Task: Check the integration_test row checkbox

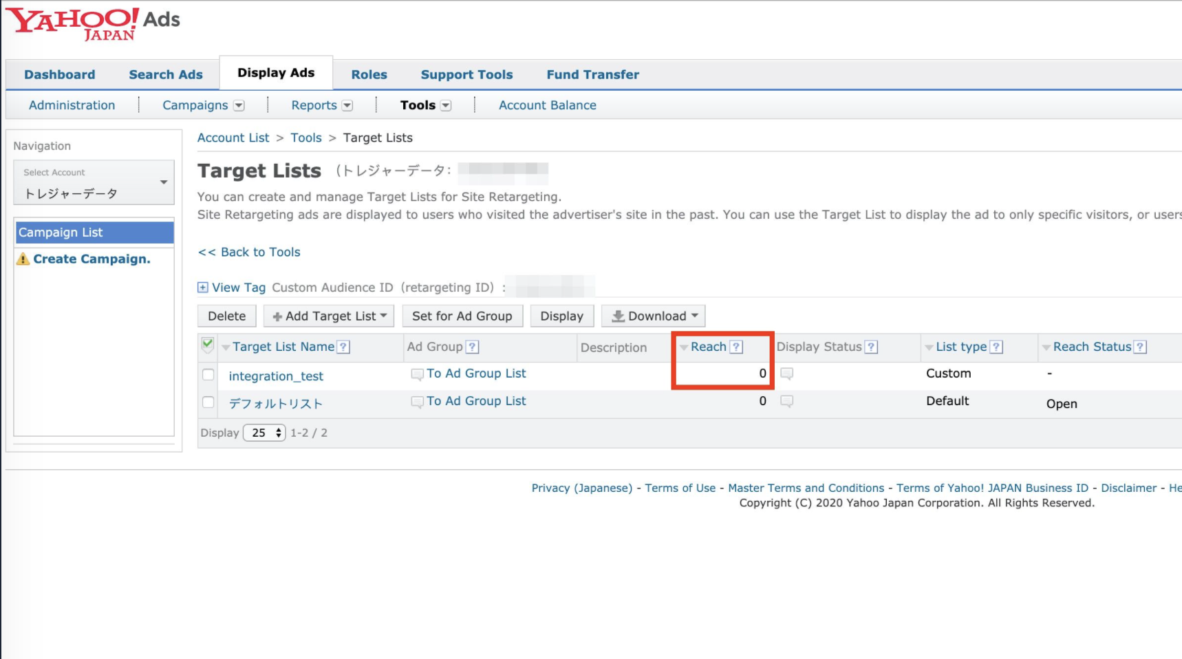Action: (x=208, y=375)
